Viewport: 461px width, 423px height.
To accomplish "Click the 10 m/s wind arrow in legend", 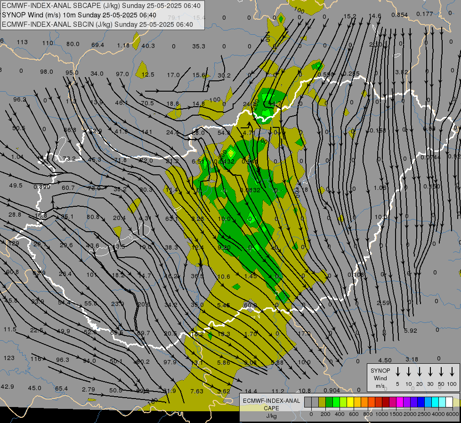I will [x=409, y=372].
